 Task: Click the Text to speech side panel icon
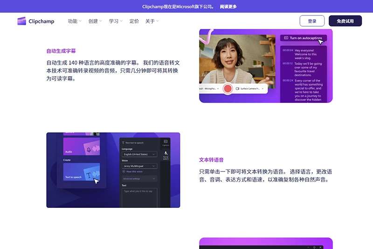point(166,155)
